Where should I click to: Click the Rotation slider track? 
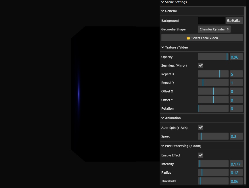(213, 108)
